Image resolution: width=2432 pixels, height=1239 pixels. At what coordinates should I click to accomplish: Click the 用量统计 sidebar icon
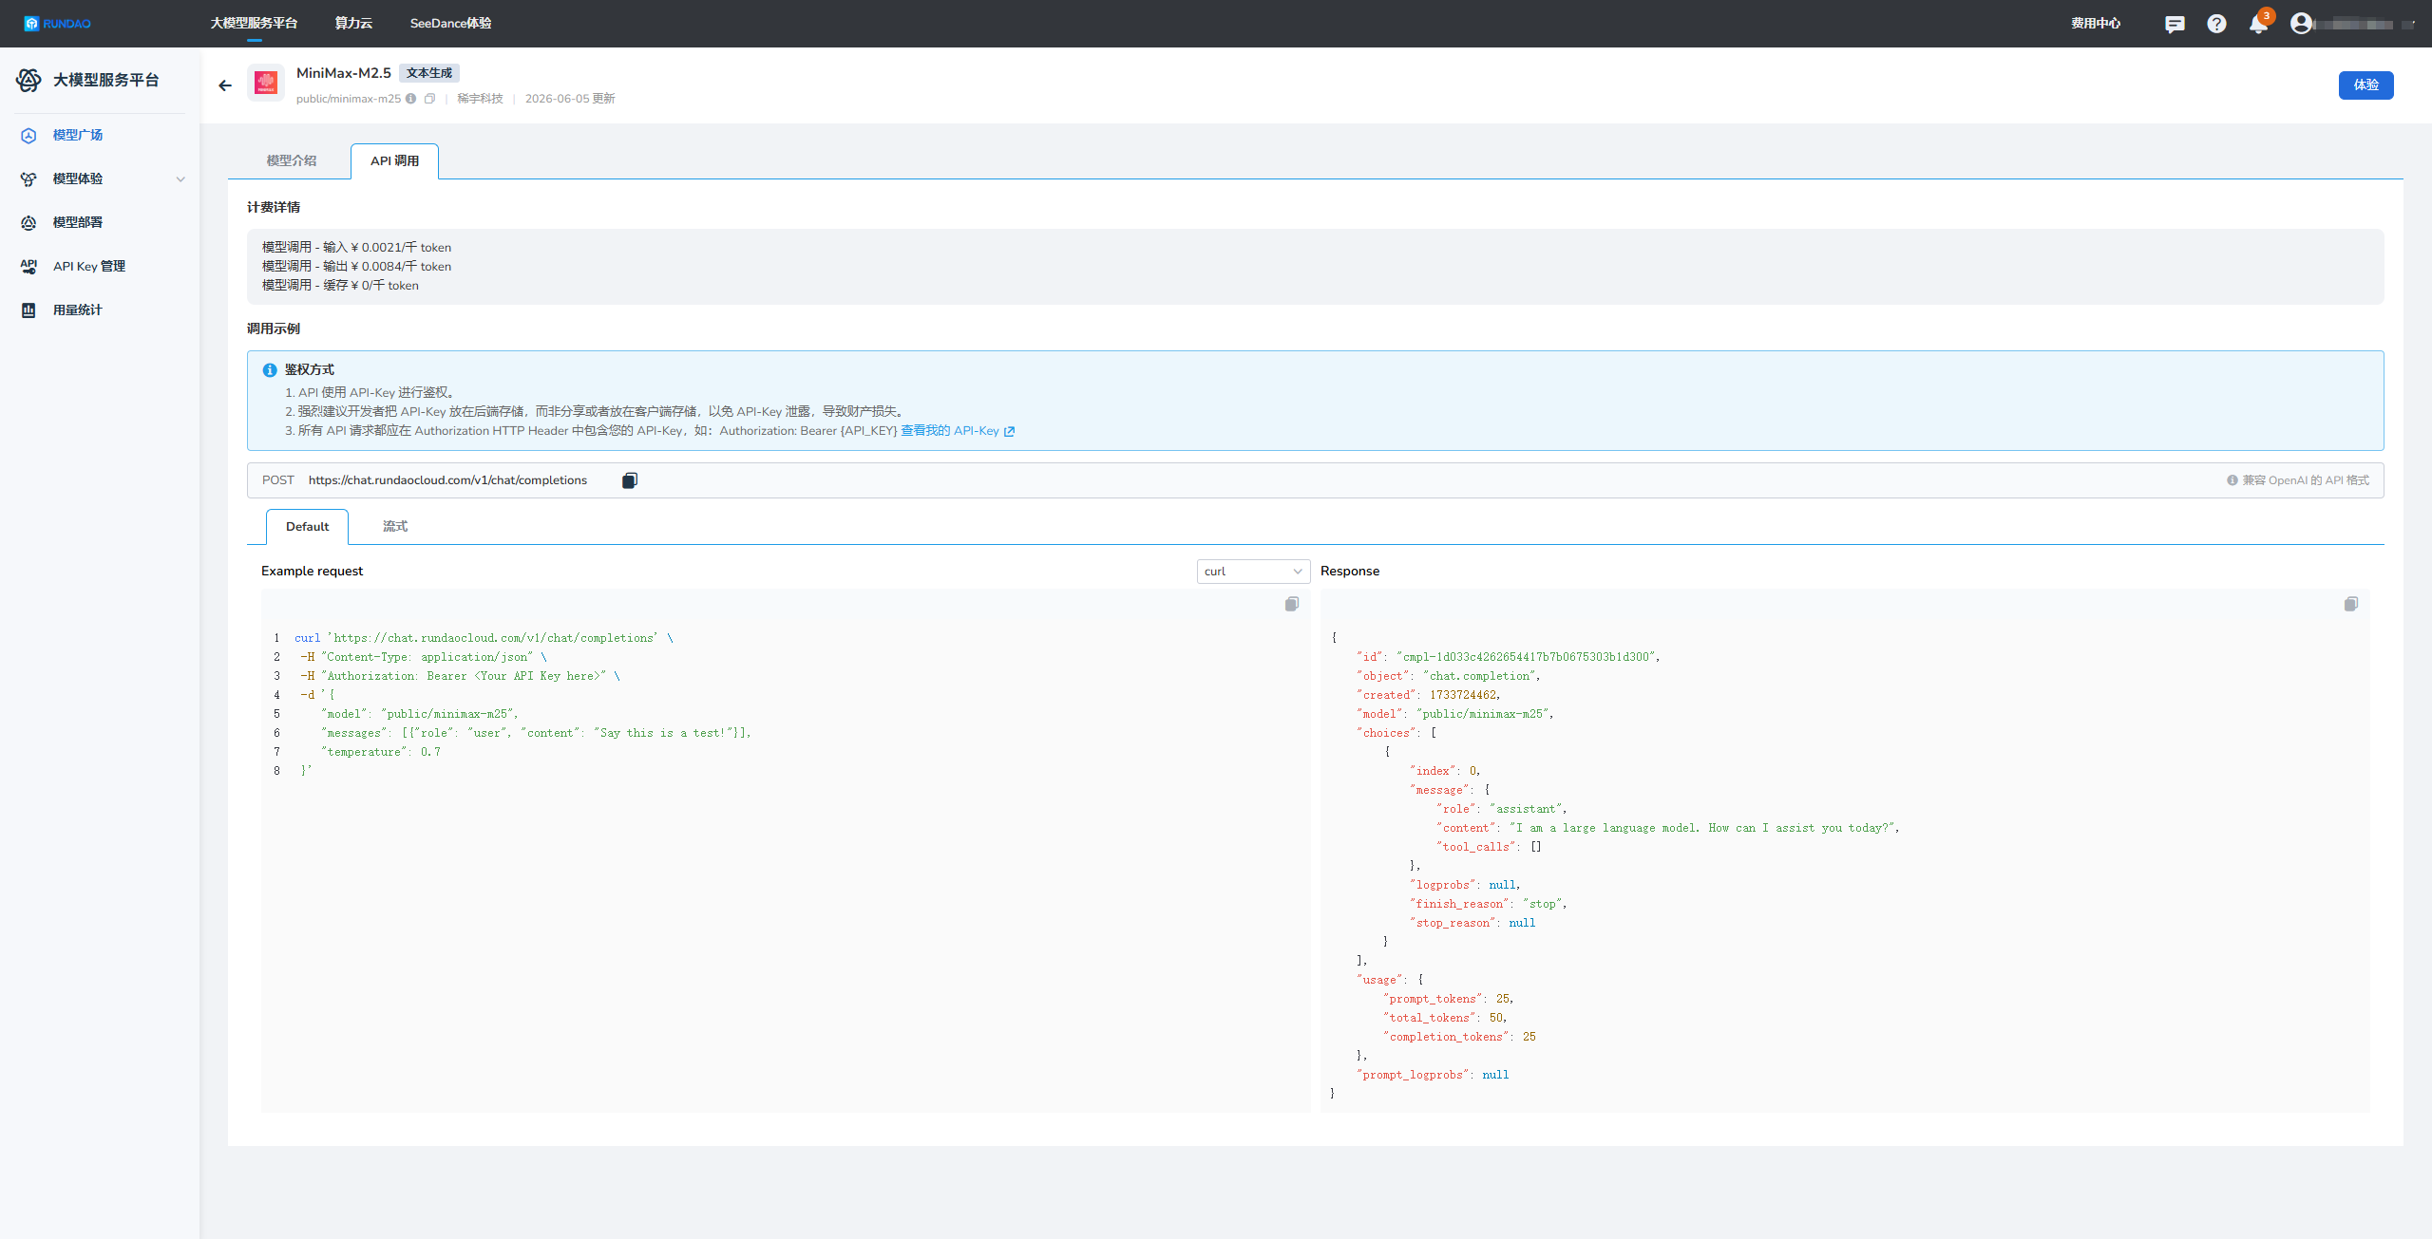pyautogui.click(x=28, y=310)
